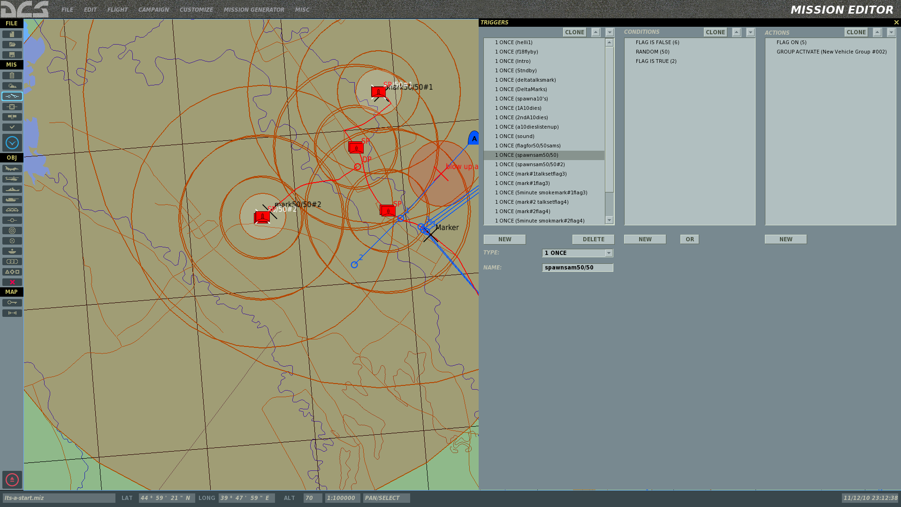Open mission goals crosshair-box icon
The height and width of the screenshot is (507, 901).
pos(12,107)
